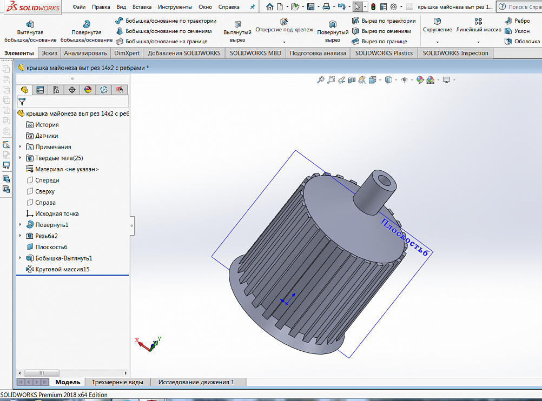
Task: Click the Extruded Boss/Base tool icon
Action: 30,25
